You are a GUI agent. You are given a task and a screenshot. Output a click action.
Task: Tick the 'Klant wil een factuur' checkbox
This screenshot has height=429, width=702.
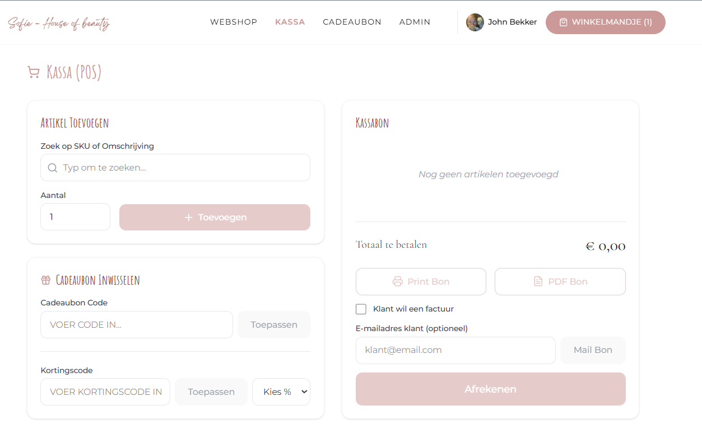[361, 309]
